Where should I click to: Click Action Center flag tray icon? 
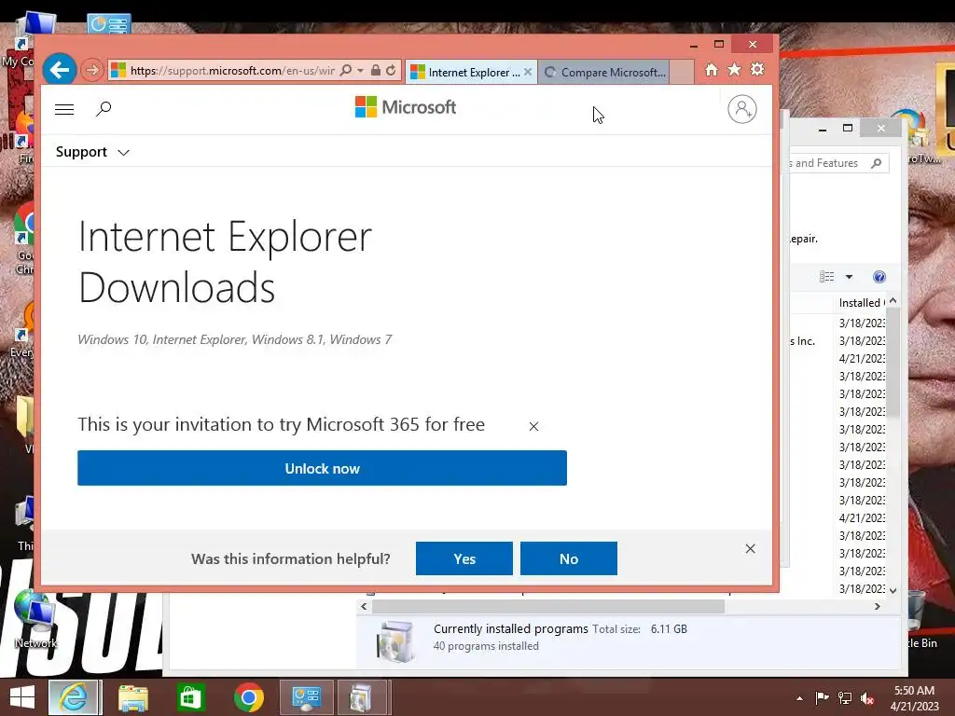click(822, 697)
